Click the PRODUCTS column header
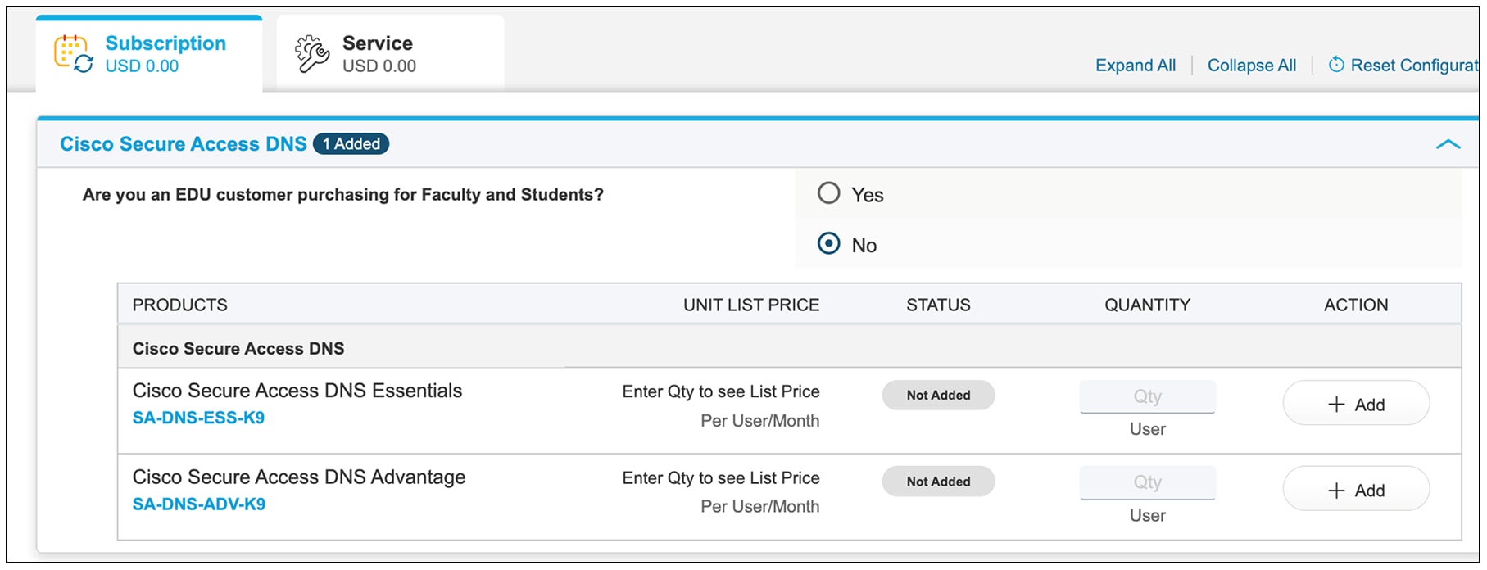1487x570 pixels. click(x=180, y=305)
